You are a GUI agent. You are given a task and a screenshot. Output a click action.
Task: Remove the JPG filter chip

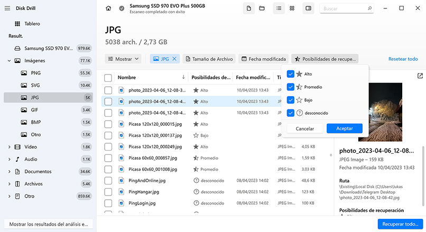[x=174, y=59]
